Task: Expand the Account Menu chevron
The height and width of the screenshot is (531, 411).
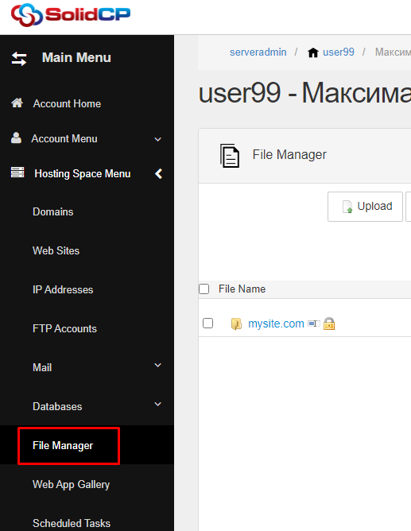Action: tap(157, 139)
